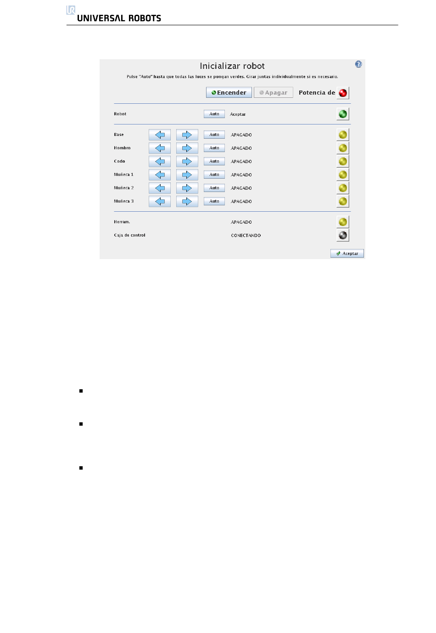The image size is (436, 633).
Task: Click the Inicializar robot title
Action: point(232,66)
